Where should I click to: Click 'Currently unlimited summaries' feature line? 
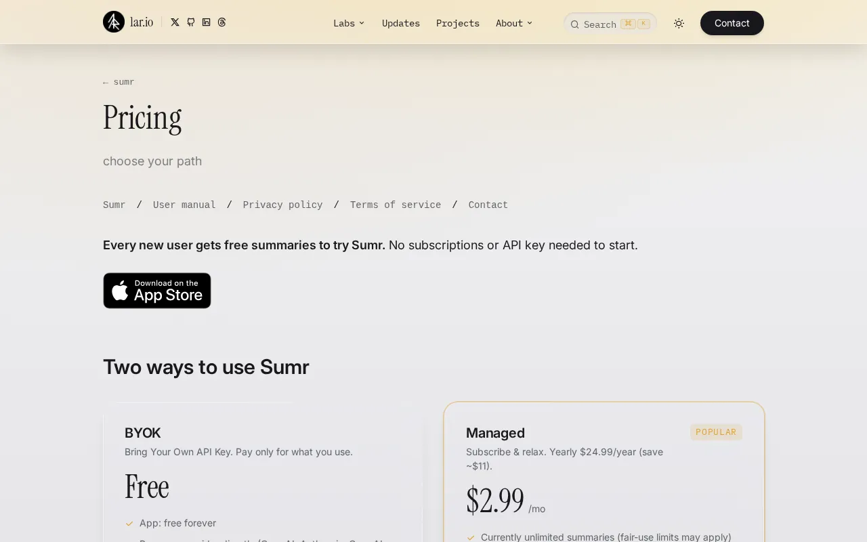click(x=606, y=537)
